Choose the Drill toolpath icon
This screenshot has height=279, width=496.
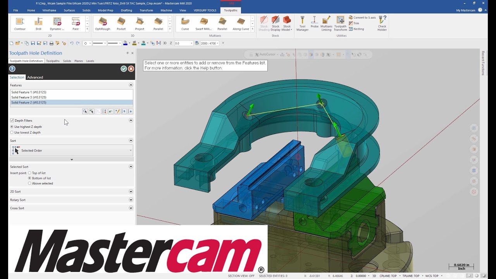click(x=38, y=24)
